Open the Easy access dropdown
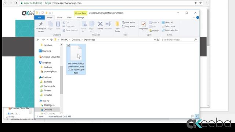Viewport: 235px width, 132px height. pos(129,26)
